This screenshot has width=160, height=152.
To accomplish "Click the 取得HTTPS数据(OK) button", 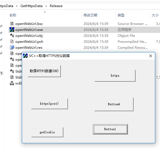I will [x=44, y=71].
